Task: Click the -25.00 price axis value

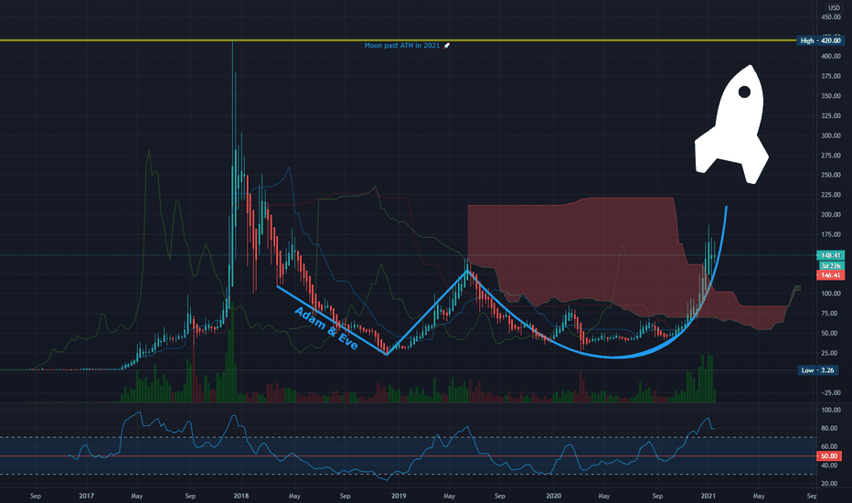Action: [831, 393]
